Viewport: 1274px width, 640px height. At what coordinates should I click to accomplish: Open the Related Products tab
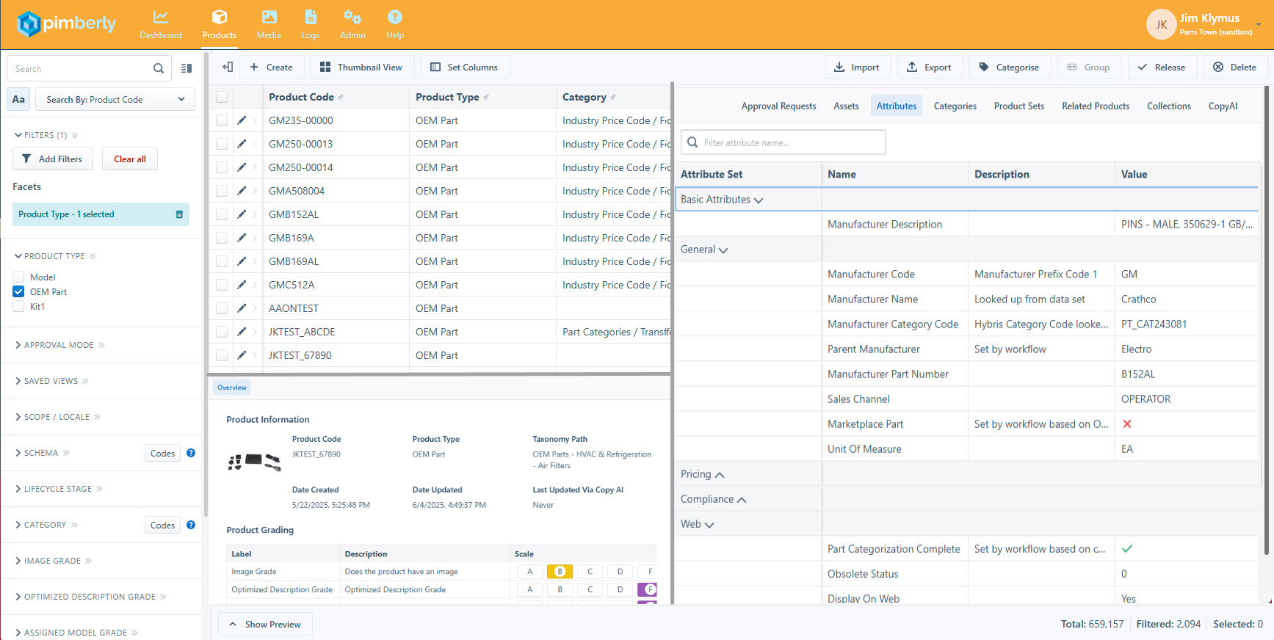(x=1095, y=106)
